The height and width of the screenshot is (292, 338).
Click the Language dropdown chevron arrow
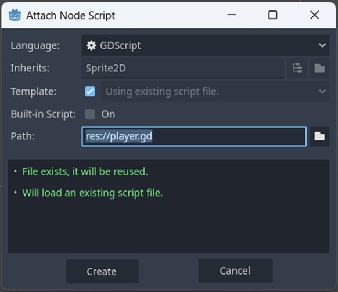322,45
